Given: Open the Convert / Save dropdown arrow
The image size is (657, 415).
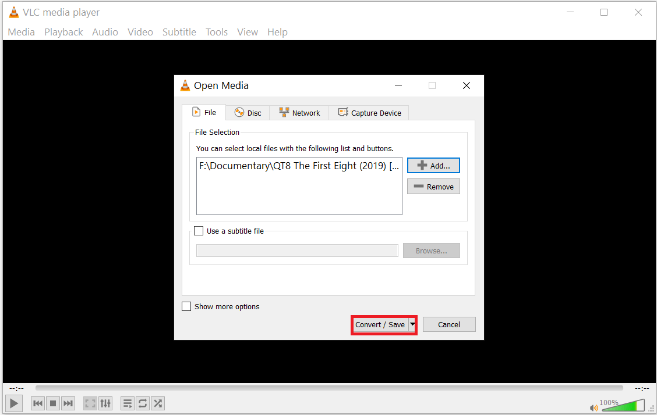Looking at the screenshot, I should 412,324.
